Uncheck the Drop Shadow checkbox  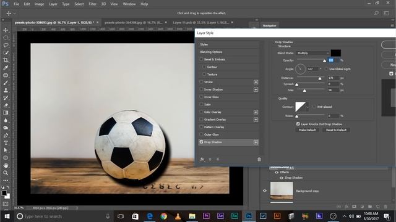tap(201, 142)
